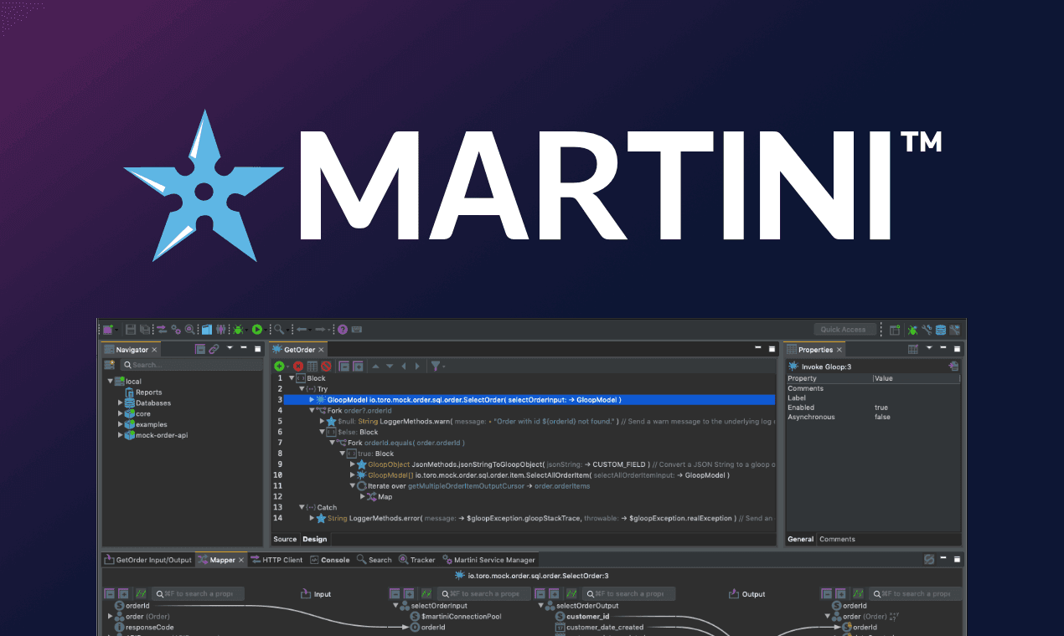Move step down with the down arrow
Screen dimensions: 1064x636
(x=390, y=366)
